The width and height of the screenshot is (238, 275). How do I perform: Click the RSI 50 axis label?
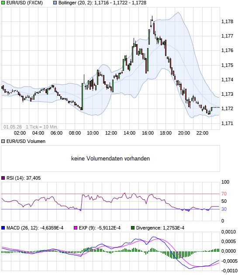tap(224, 201)
